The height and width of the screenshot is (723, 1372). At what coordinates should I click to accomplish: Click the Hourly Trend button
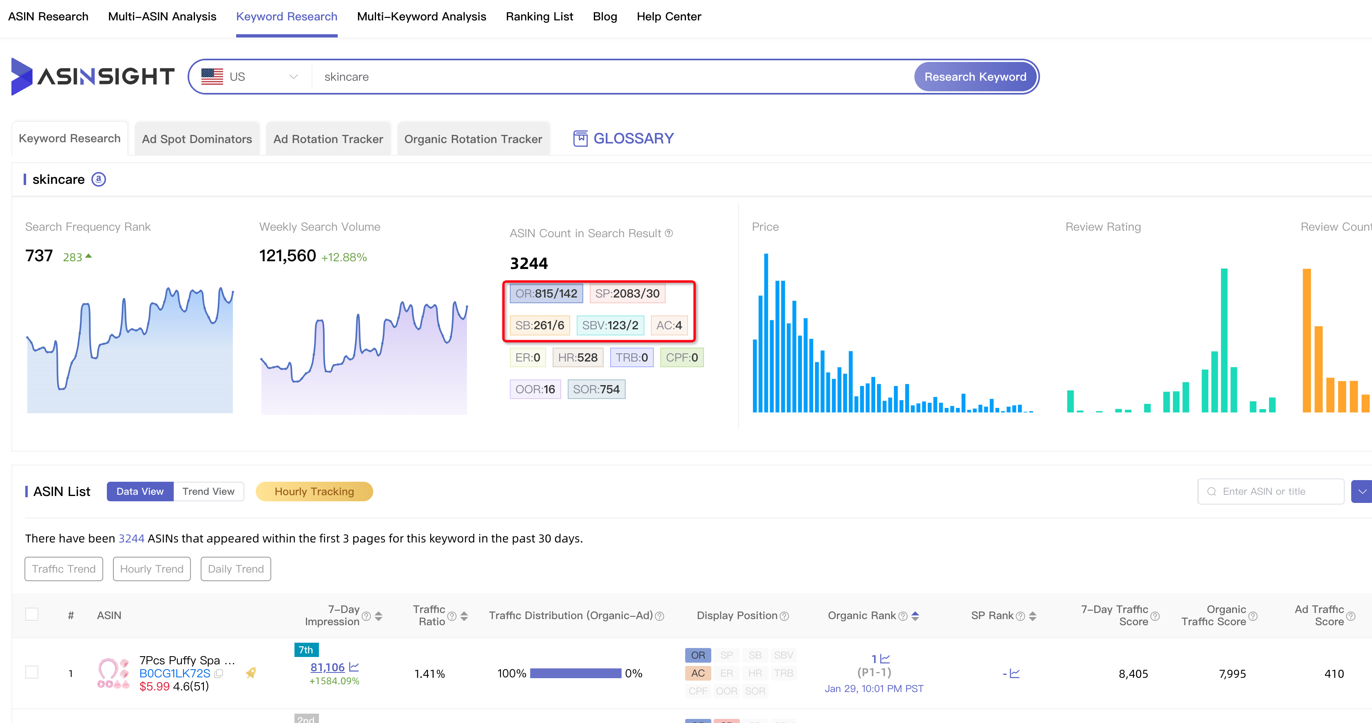[x=151, y=569]
